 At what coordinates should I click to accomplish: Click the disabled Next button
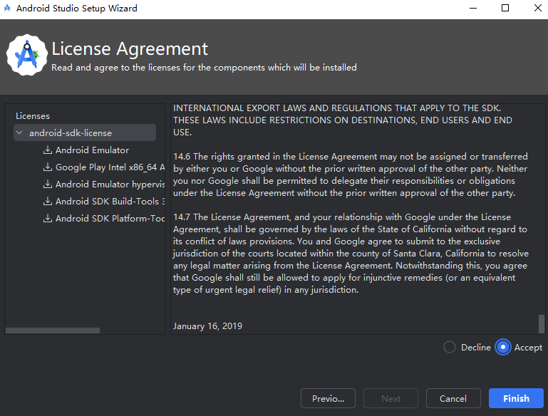pos(391,398)
